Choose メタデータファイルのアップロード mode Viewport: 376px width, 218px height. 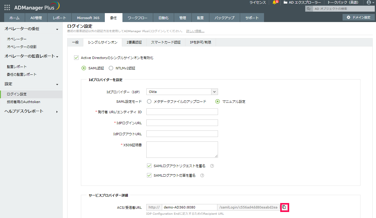click(149, 102)
